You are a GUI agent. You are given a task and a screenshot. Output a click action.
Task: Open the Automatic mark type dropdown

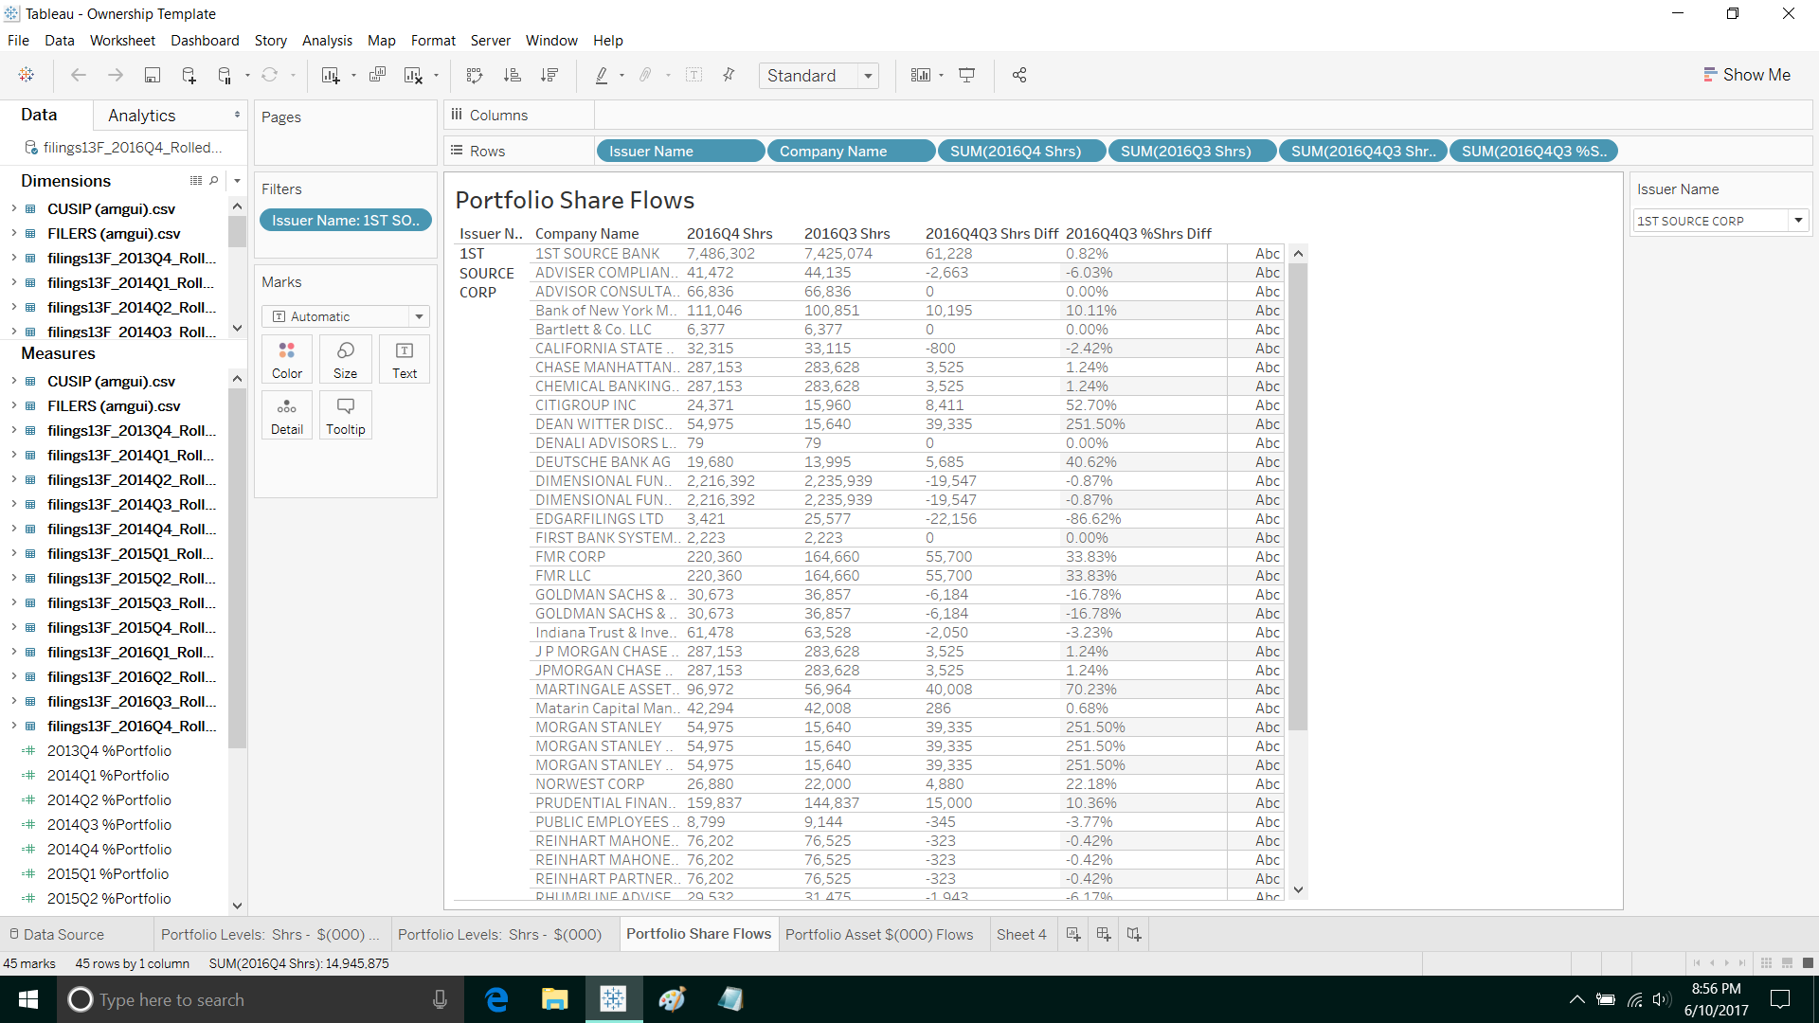pyautogui.click(x=419, y=316)
